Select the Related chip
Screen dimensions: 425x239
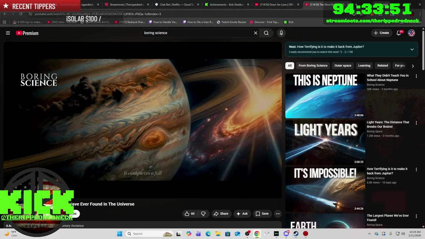pyautogui.click(x=382, y=66)
